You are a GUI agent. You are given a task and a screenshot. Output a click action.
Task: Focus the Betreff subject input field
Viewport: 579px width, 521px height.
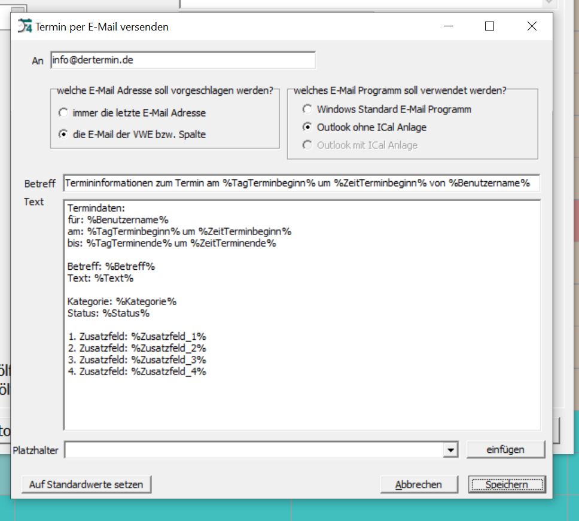(x=300, y=183)
